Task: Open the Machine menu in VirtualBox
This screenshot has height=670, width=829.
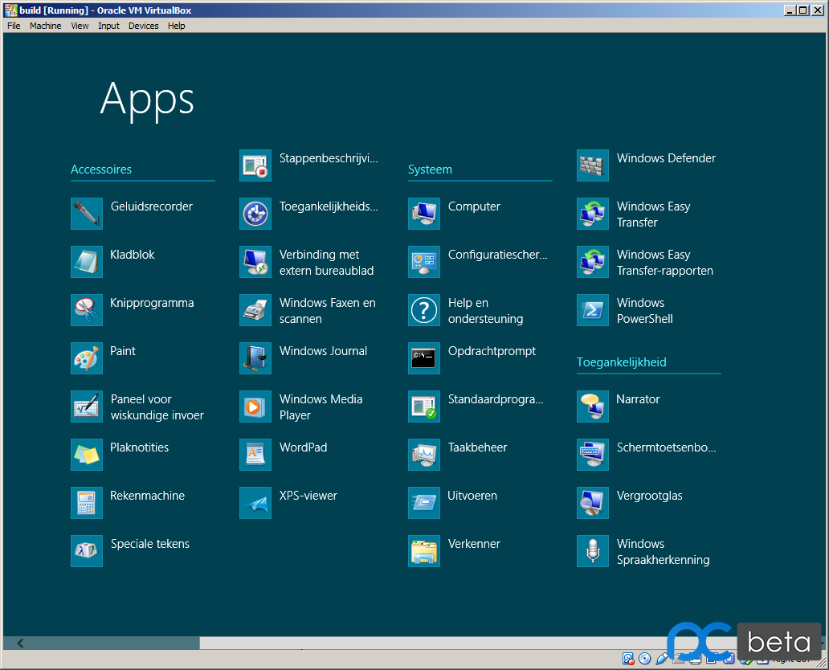Action: (x=46, y=26)
